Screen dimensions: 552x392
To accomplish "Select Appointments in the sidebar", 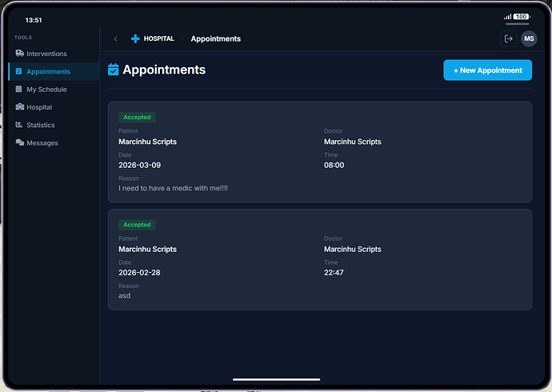I will click(54, 71).
